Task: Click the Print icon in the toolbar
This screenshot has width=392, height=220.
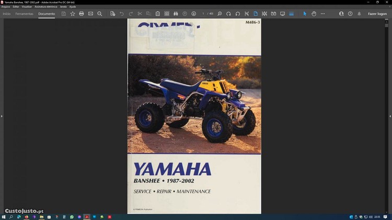Action: (x=82, y=14)
